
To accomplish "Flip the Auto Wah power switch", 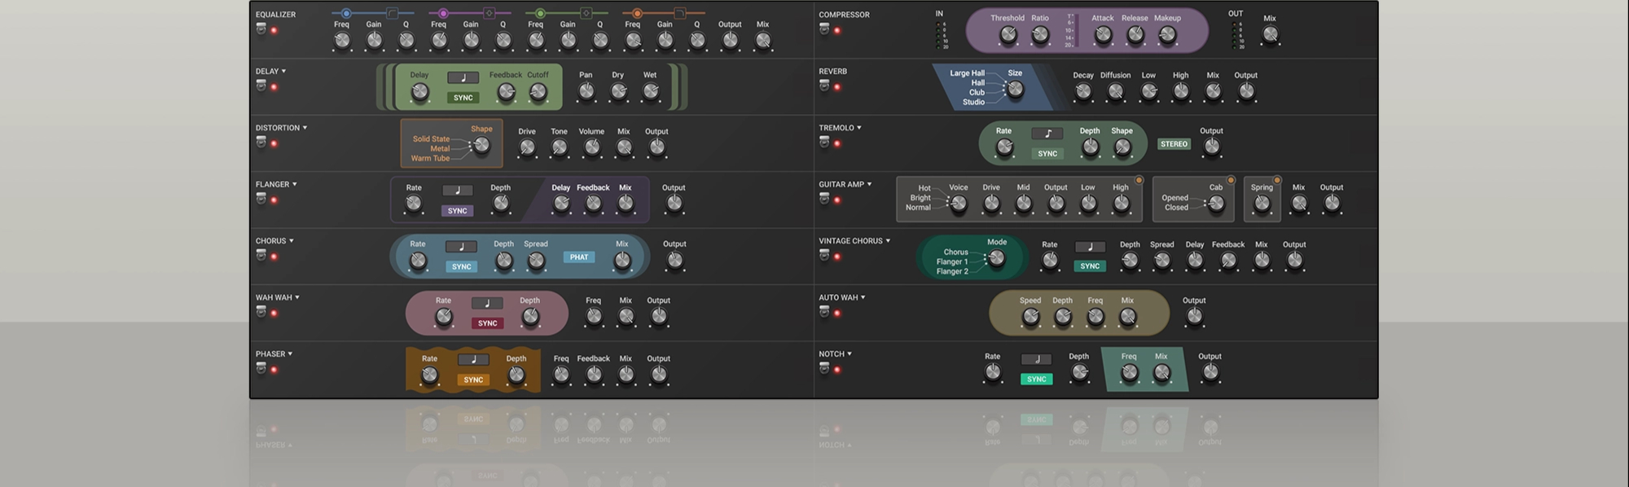I will tap(824, 312).
